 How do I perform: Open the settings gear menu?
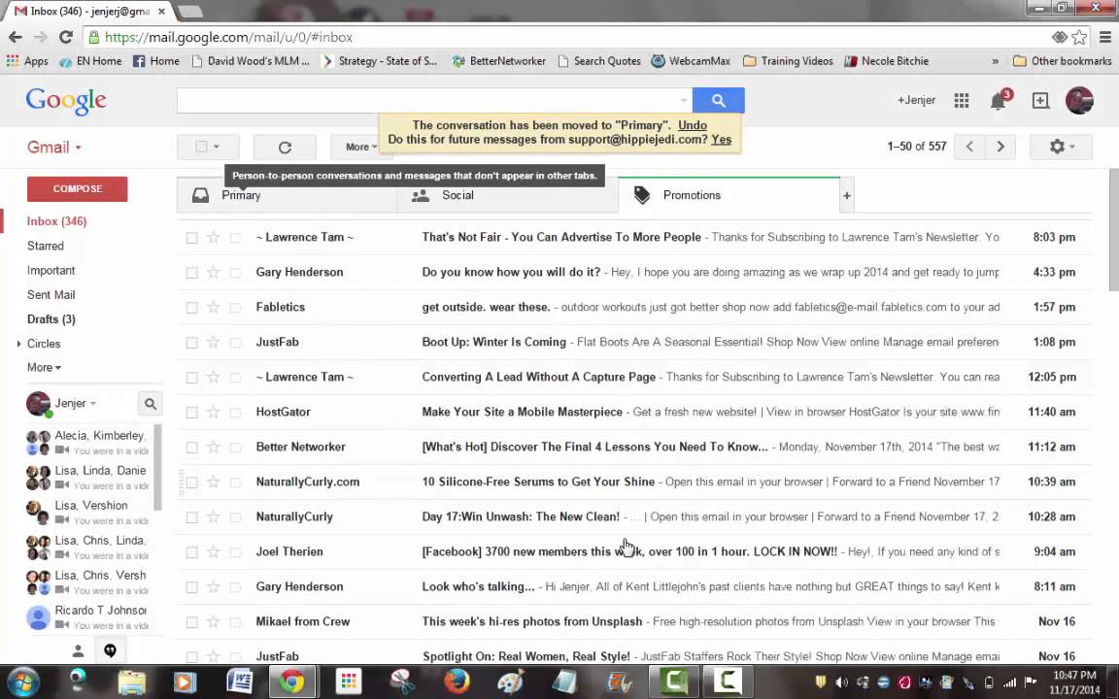[x=1061, y=147]
